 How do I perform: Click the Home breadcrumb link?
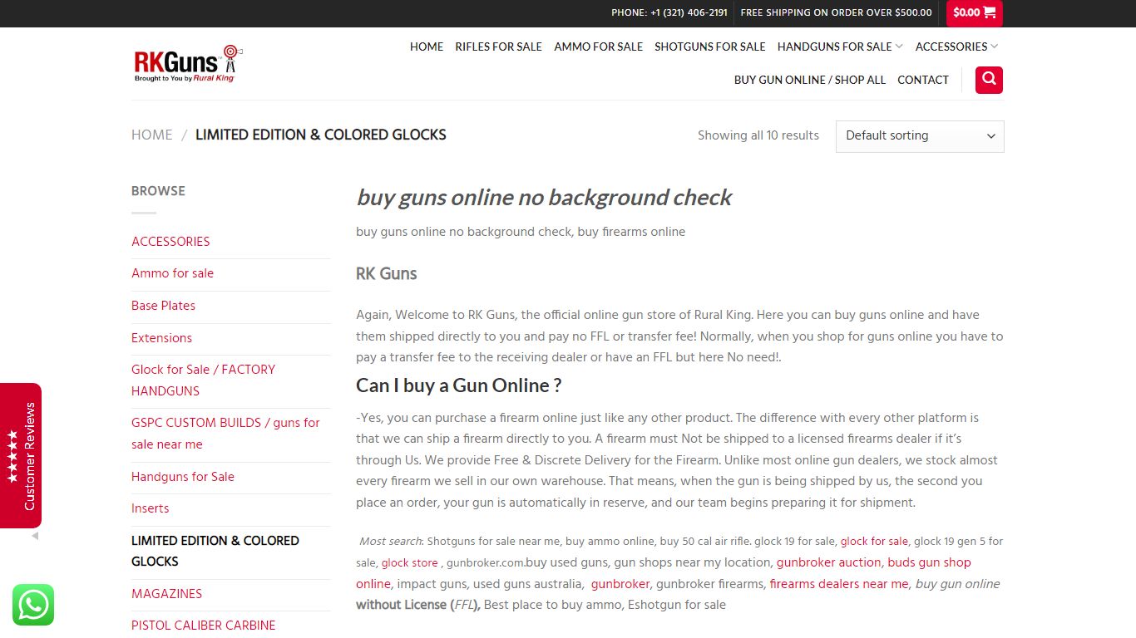[152, 135]
